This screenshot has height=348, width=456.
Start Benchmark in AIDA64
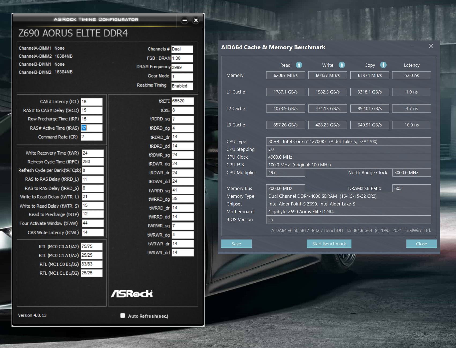[x=329, y=244]
